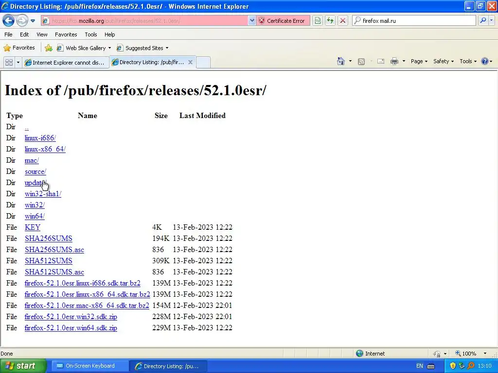Click the Certificate Error security badge
Image resolution: width=498 pixels, height=373 pixels.
(x=283, y=21)
